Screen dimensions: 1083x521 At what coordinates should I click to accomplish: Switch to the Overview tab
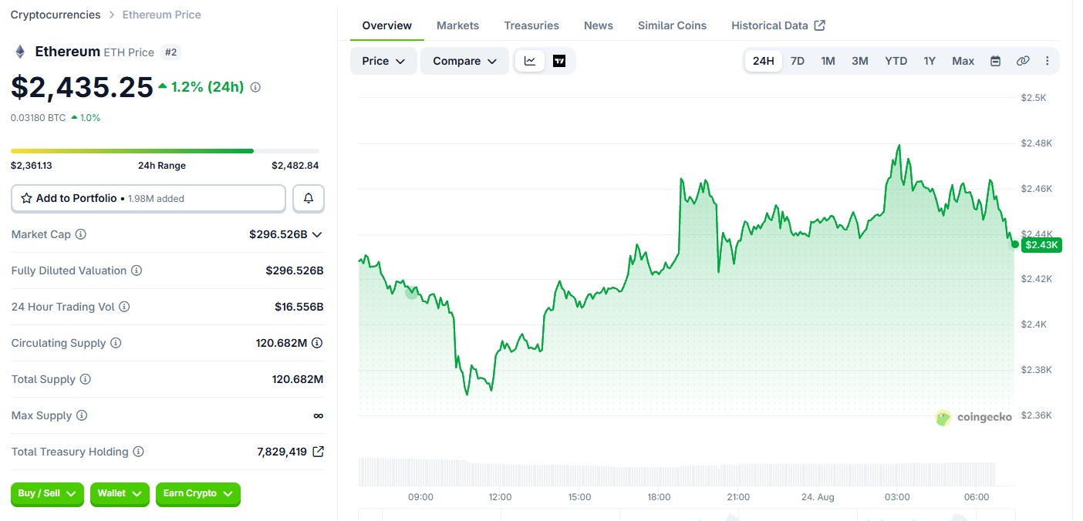coord(387,25)
